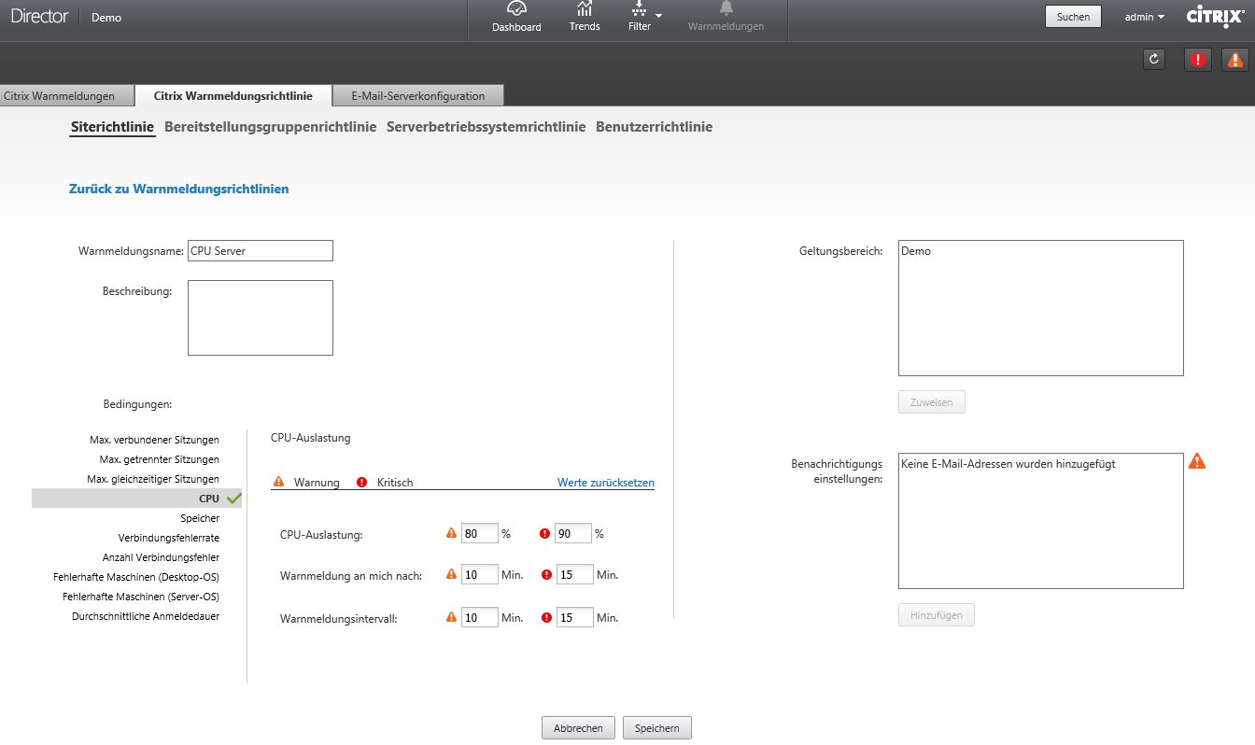Open the Trends chart icon
Image resolution: width=1255 pixels, height=745 pixels.
585,9
